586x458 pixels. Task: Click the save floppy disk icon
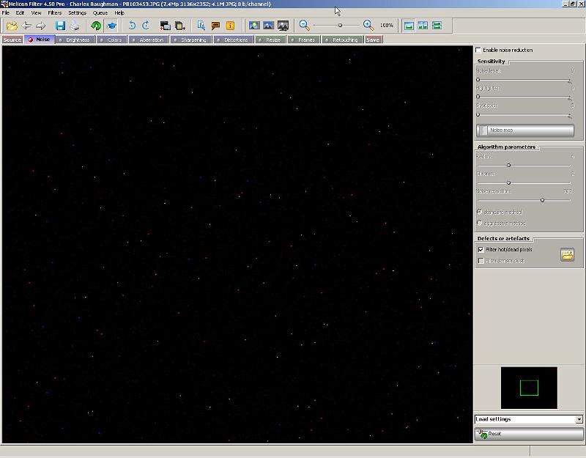coord(61,26)
